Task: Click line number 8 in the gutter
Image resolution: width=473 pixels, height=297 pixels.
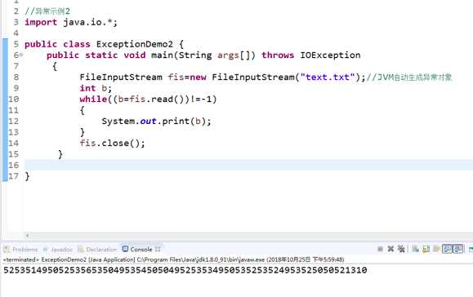Action: click(x=16, y=78)
